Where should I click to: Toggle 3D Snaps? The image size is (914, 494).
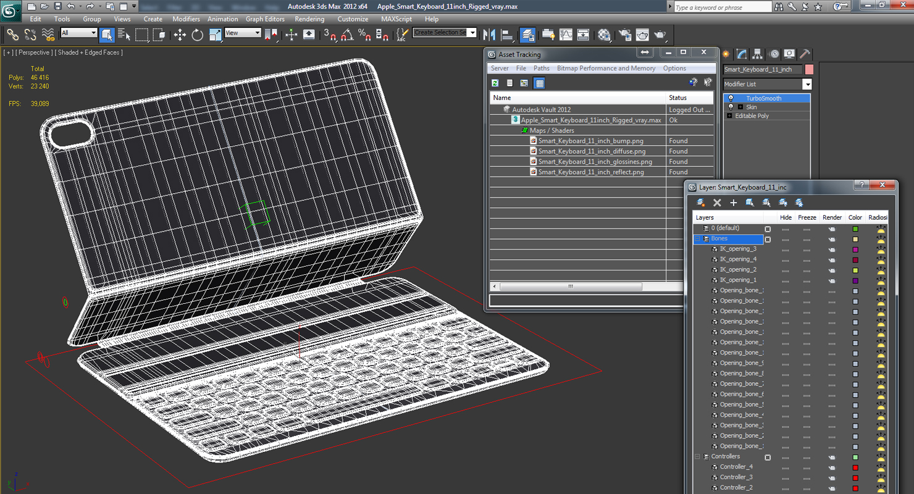(x=330, y=35)
